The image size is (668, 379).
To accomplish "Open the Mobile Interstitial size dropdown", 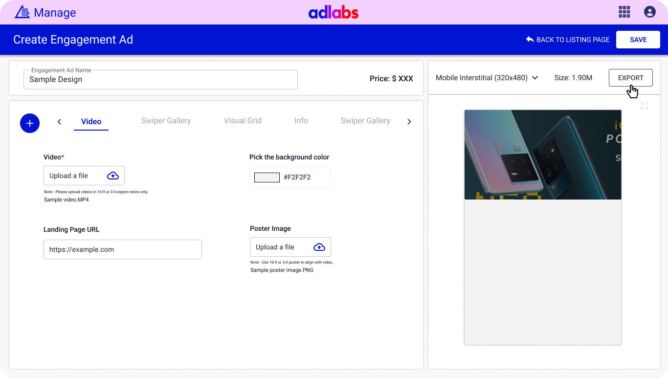I will point(487,78).
